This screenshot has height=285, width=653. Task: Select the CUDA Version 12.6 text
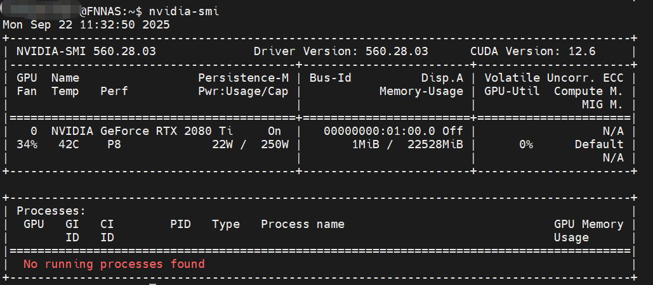point(532,51)
